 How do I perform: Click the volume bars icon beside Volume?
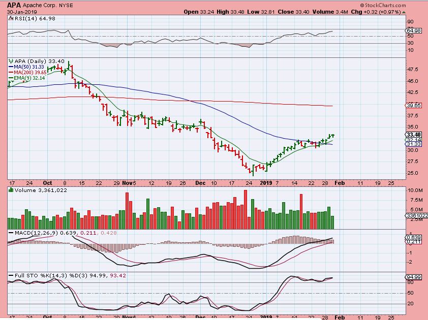11,190
